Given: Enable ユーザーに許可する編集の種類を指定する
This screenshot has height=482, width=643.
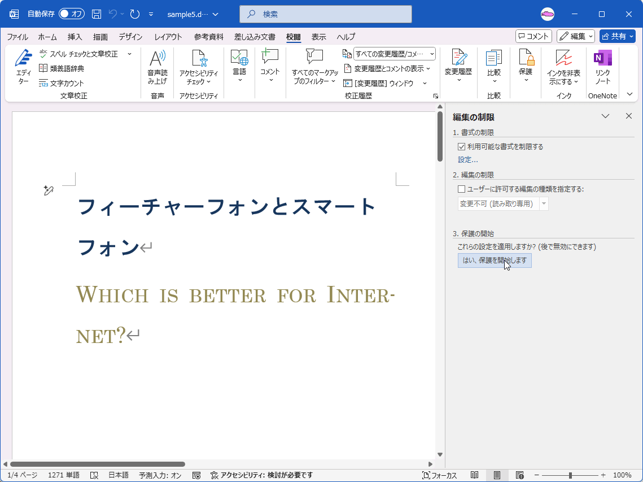Looking at the screenshot, I should click(x=460, y=189).
